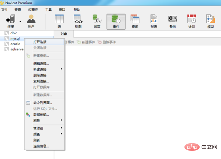The height and width of the screenshot is (159, 221).
Task: Select the sqlserver connection in tree
Action: tap(17, 49)
